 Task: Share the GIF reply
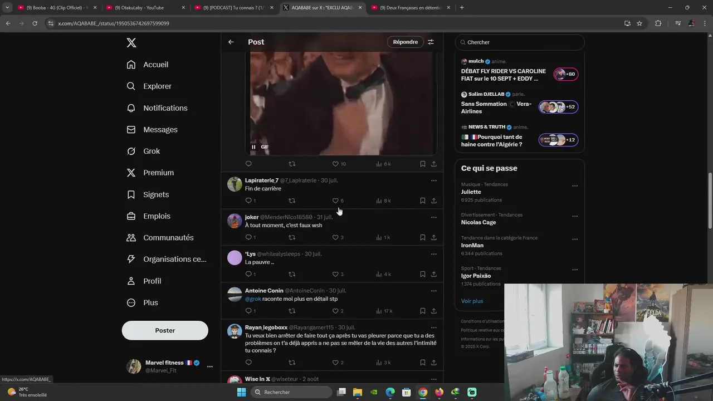434,164
